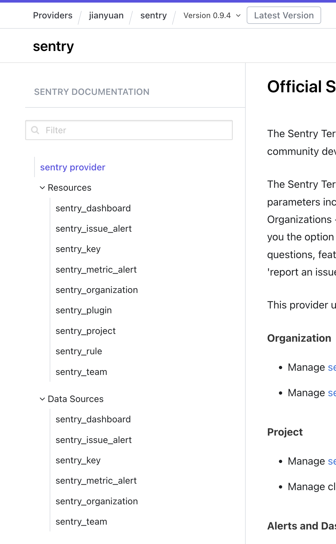Select sentry_organization under Data Sources
Screen dimensions: 336x544
[x=97, y=501]
